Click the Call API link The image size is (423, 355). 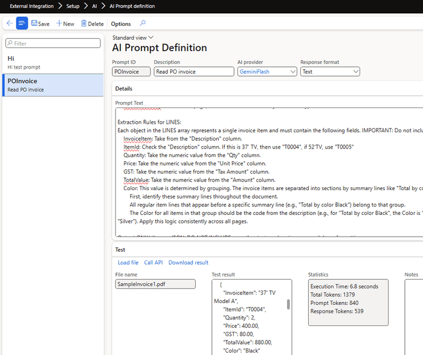pyautogui.click(x=153, y=263)
